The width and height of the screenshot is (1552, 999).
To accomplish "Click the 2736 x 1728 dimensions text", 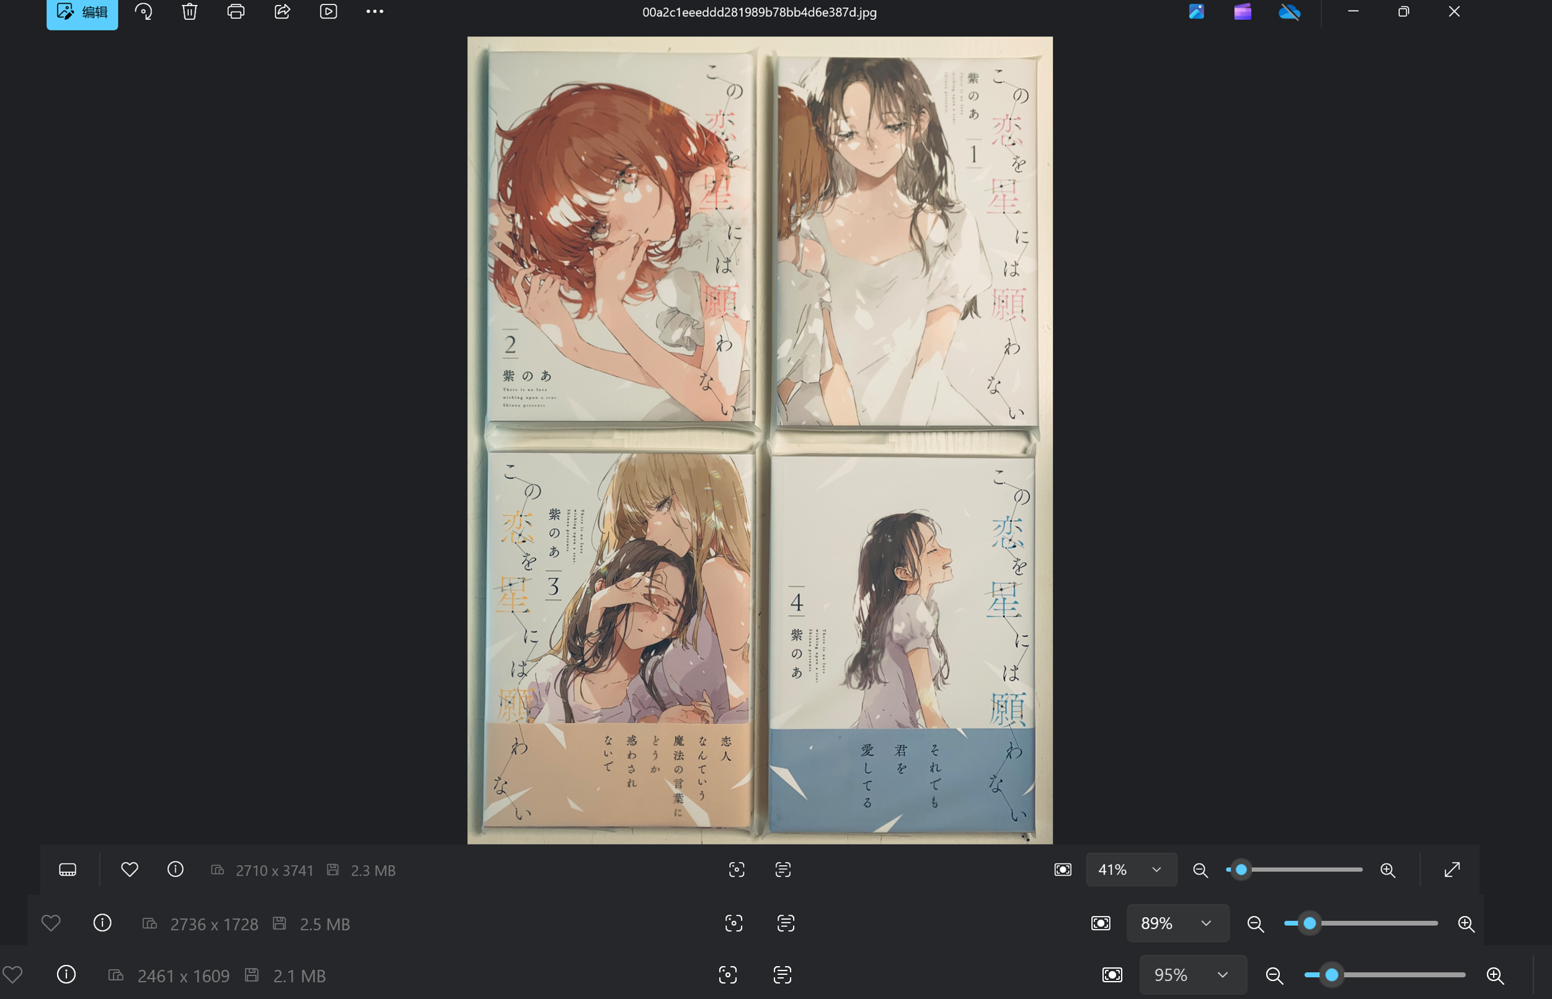I will pyautogui.click(x=214, y=925).
